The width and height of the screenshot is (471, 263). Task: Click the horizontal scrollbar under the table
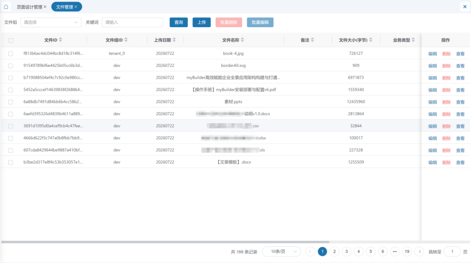[x=165, y=242]
